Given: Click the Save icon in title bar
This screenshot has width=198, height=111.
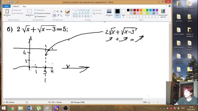Looking at the screenshot, I should (8, 2).
